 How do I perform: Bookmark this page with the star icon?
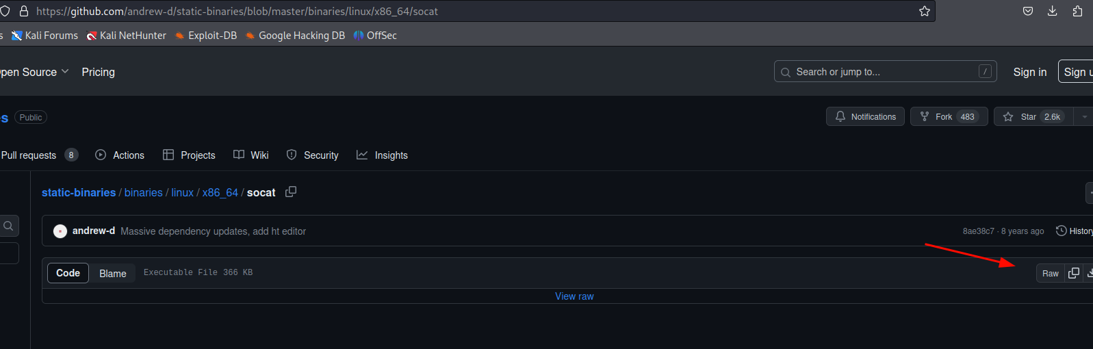[x=925, y=11]
